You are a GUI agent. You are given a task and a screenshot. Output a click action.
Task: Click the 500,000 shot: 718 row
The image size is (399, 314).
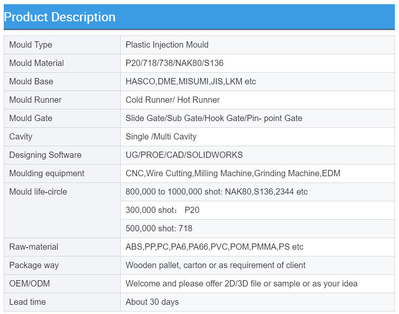pos(159,228)
